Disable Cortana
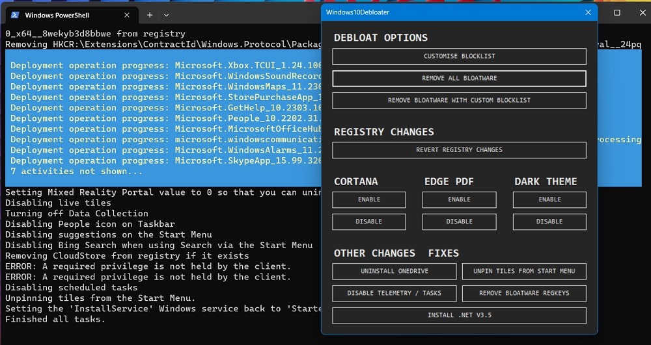651x345 pixels. (369, 222)
